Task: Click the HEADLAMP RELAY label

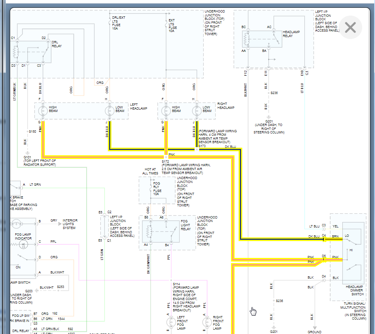Action: tap(291, 34)
